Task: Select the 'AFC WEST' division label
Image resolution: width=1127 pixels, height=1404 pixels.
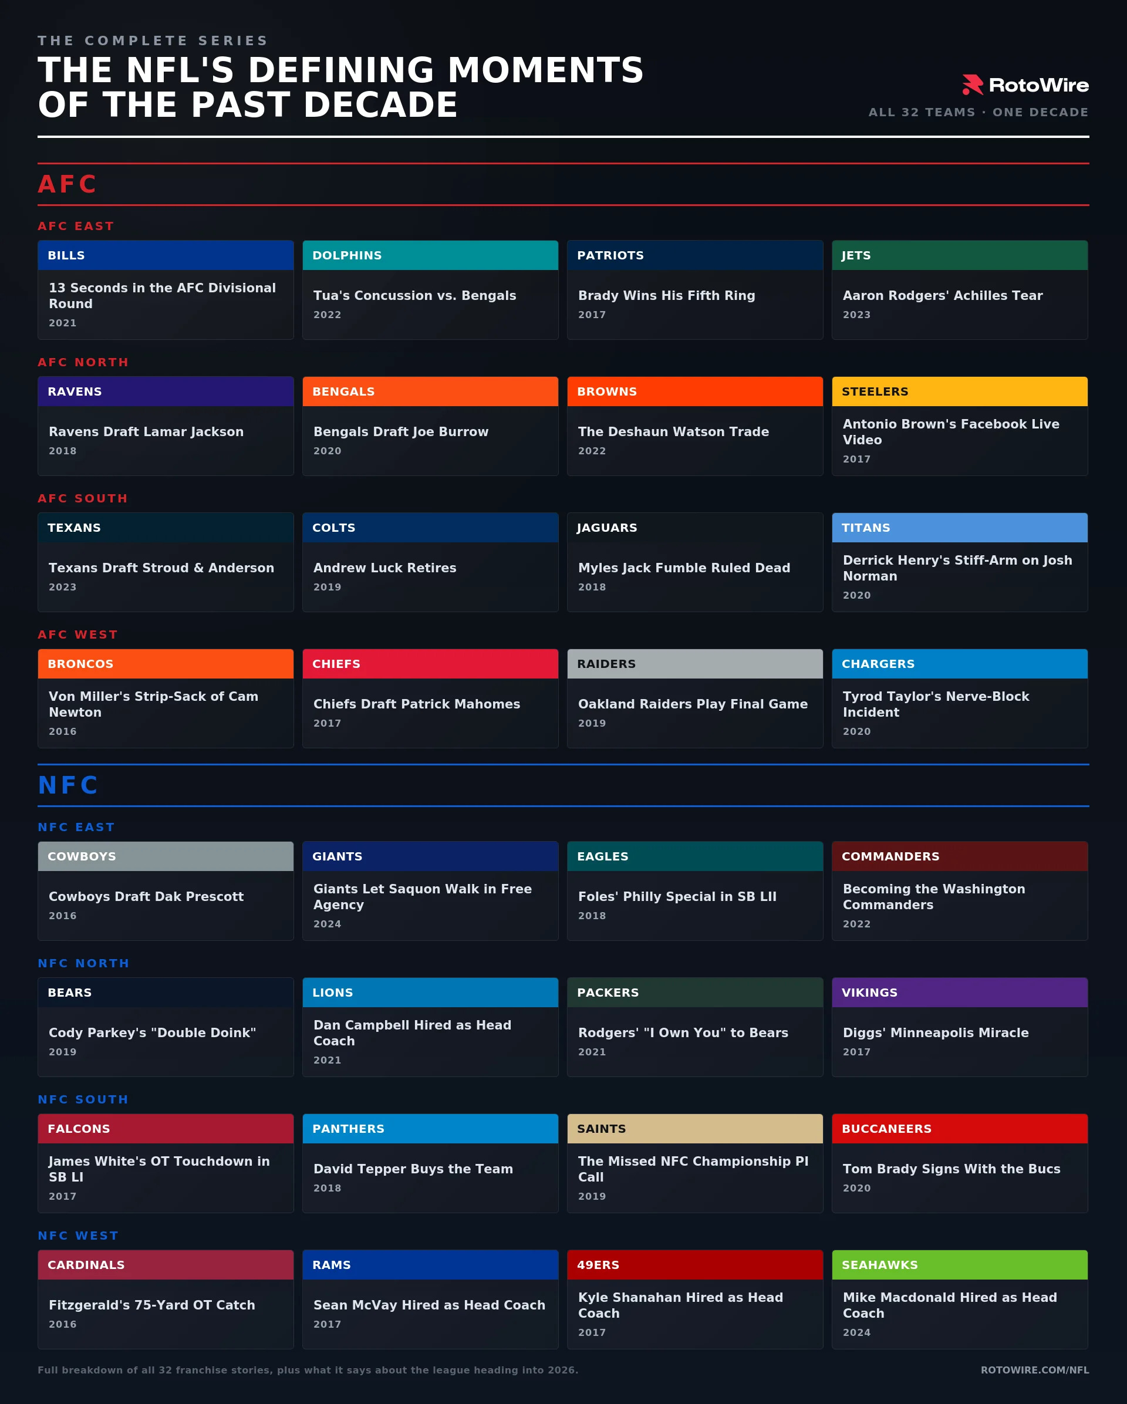Action: pyautogui.click(x=78, y=635)
